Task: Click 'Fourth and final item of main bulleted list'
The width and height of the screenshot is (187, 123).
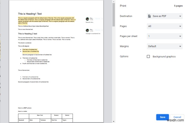Action: click(35, 64)
